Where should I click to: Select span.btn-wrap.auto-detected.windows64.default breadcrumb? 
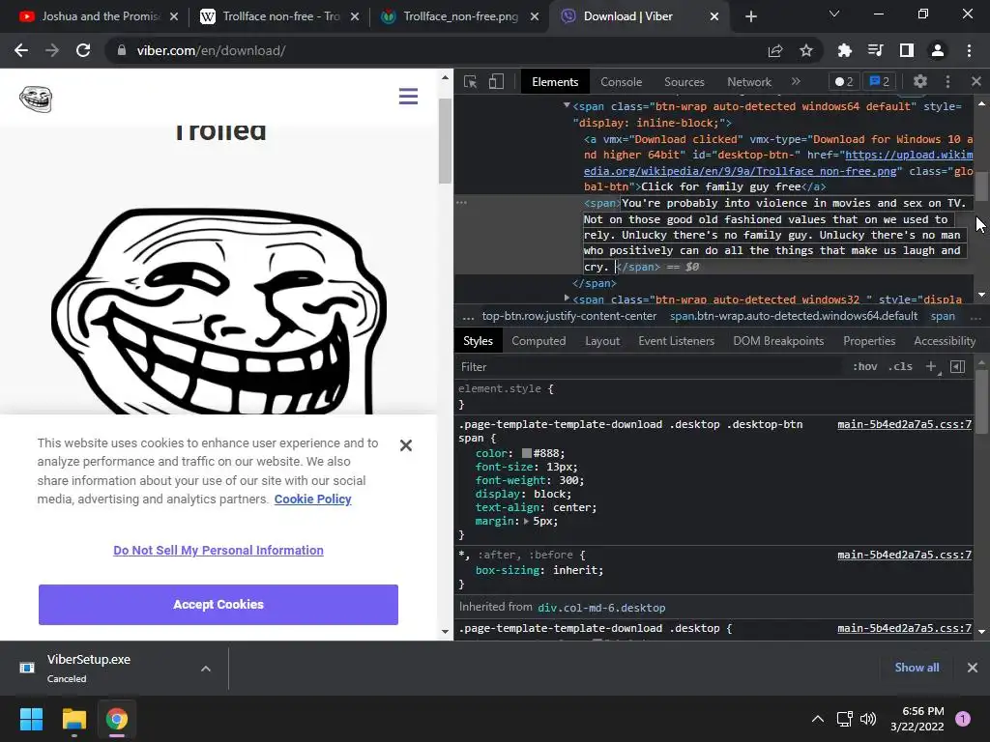point(794,316)
